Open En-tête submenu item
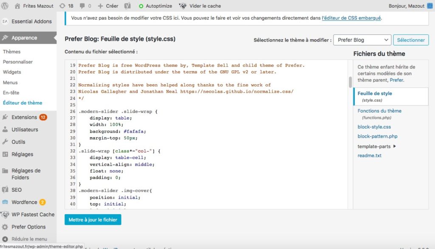435x249 pixels. (x=11, y=93)
